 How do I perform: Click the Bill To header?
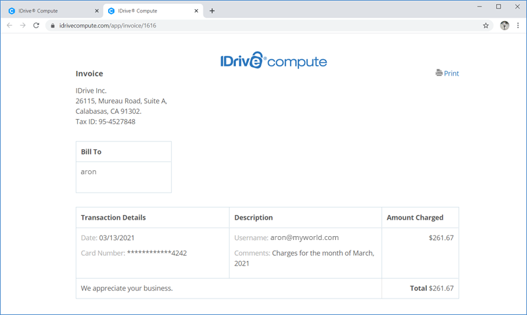91,152
